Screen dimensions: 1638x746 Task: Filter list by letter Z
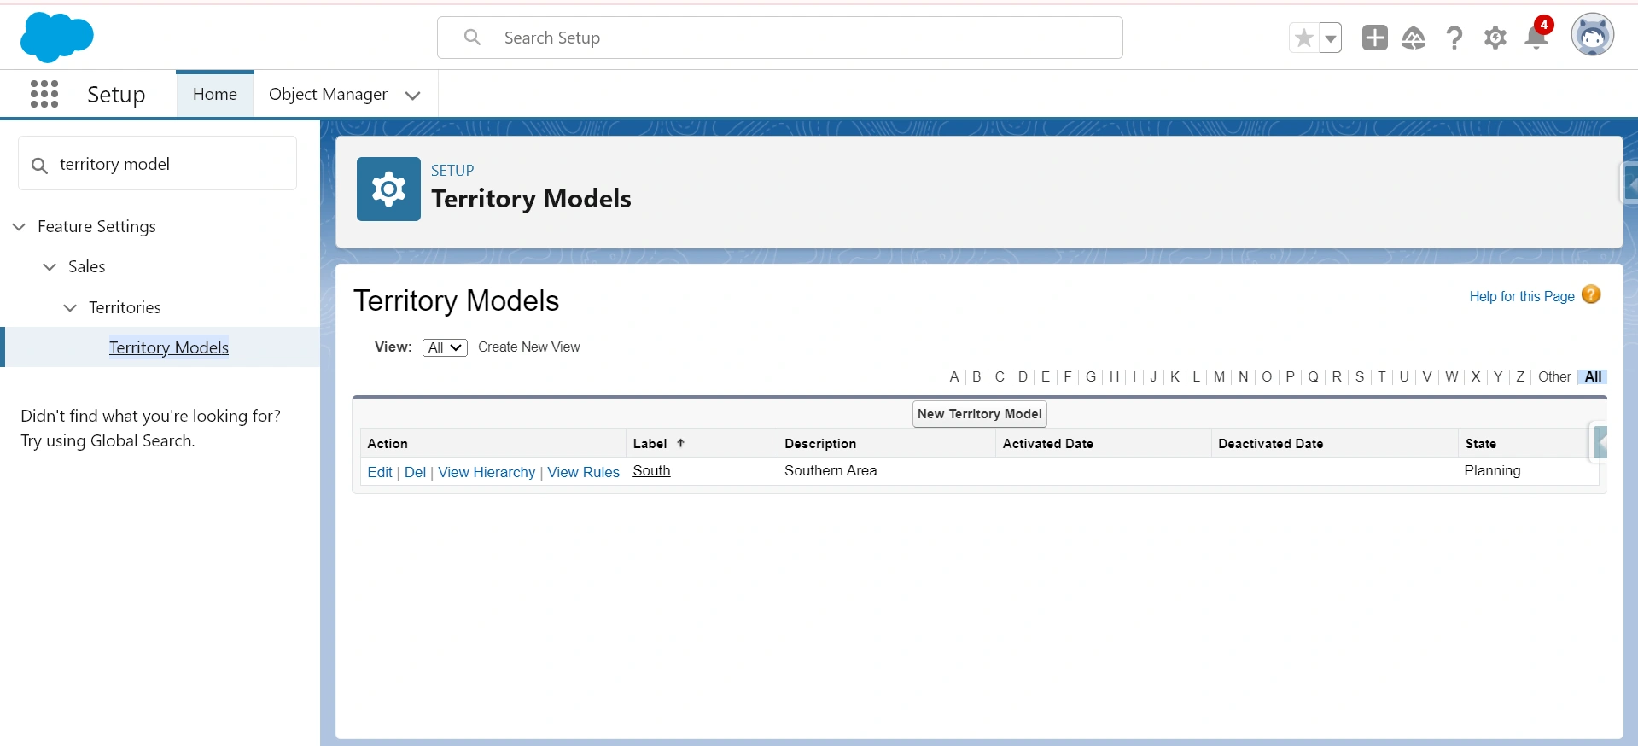click(x=1520, y=376)
